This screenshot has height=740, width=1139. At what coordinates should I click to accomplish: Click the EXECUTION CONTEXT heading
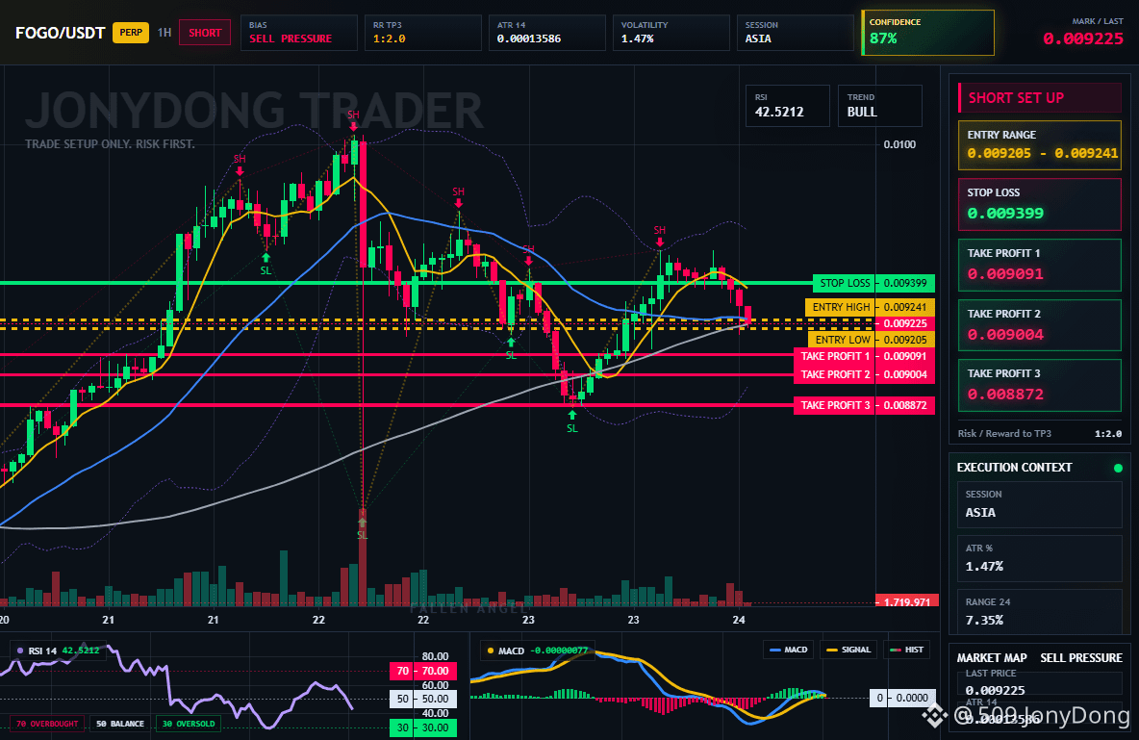(1014, 468)
